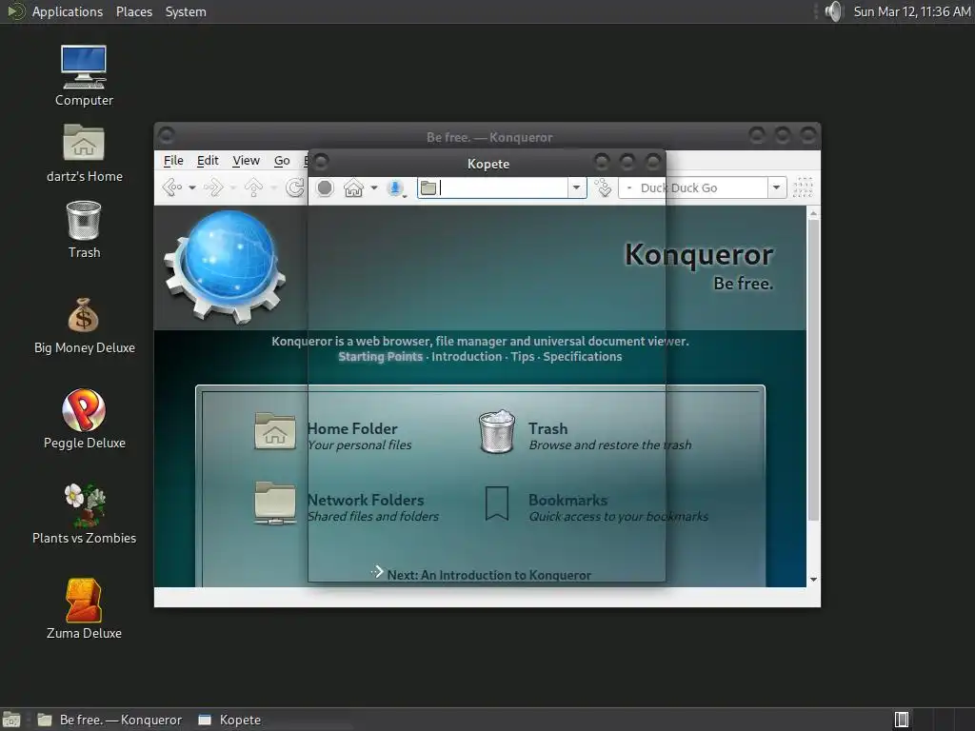Open the Edit menu in Konqueror
Screen dimensions: 975x731
(208, 160)
